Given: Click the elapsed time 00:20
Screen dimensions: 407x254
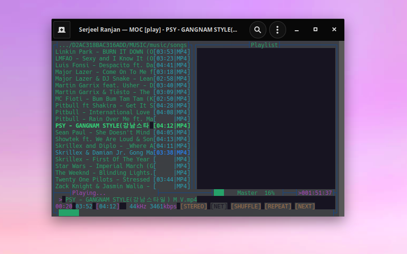Looking at the screenshot, I should 64,206.
